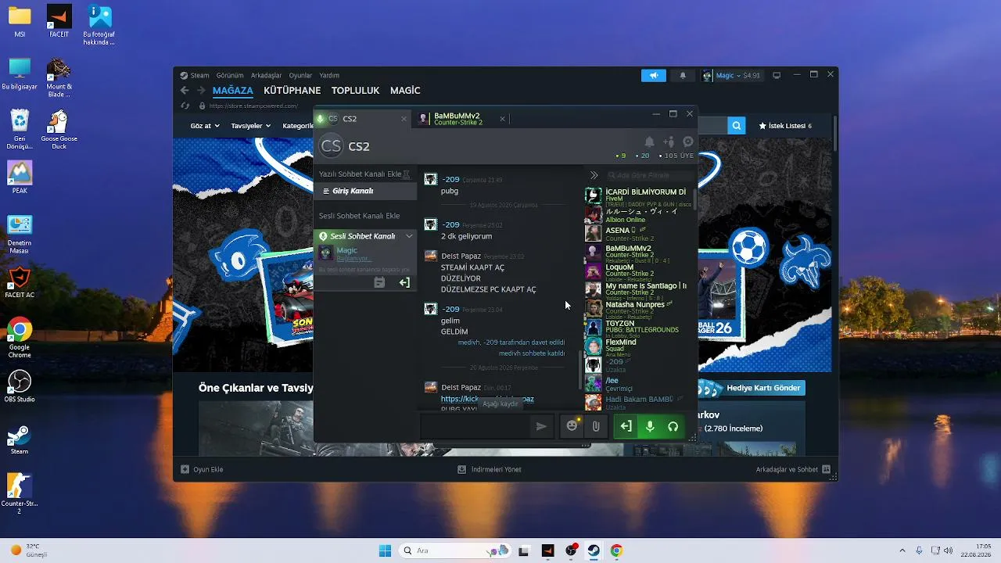The height and width of the screenshot is (563, 1001).
Task: Open İndirmeleri Yönet in Steam footer
Action: [490, 470]
